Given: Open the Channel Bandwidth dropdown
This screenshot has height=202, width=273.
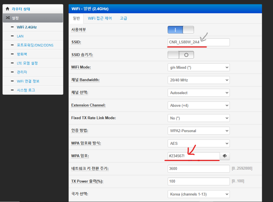Looking at the screenshot, I should click(x=198, y=80).
